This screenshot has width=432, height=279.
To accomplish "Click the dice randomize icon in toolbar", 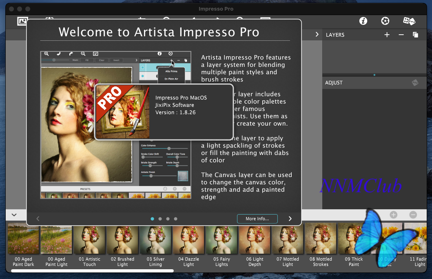I will coord(409,21).
